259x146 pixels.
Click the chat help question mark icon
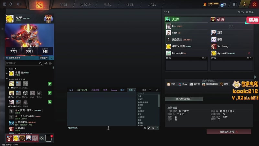157,128
